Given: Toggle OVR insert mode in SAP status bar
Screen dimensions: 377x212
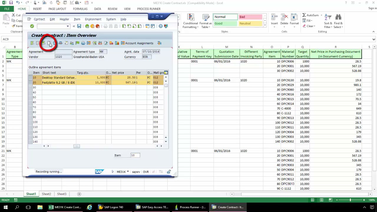Looking at the screenshot, I should [x=146, y=172].
